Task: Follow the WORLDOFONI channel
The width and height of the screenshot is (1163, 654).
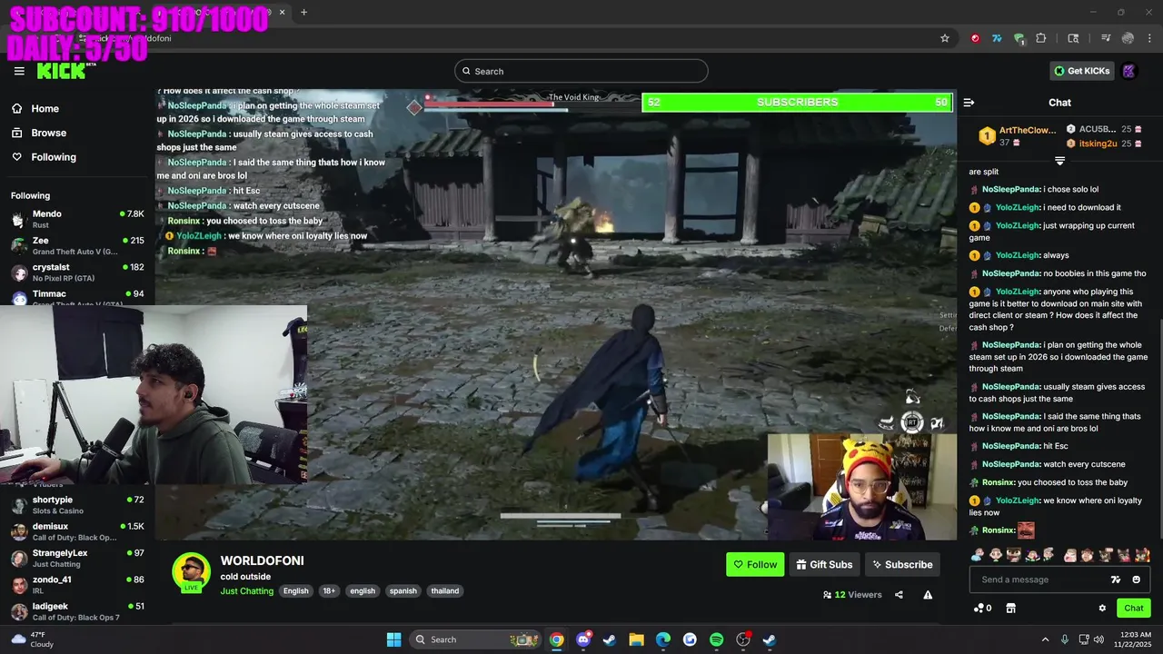Action: click(755, 564)
